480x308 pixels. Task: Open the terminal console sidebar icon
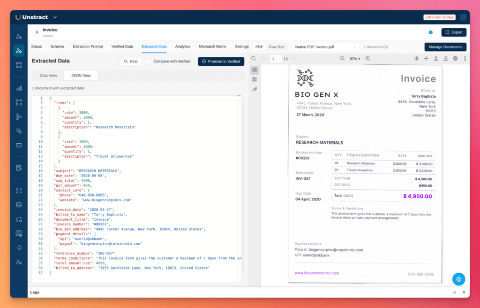(x=19, y=145)
